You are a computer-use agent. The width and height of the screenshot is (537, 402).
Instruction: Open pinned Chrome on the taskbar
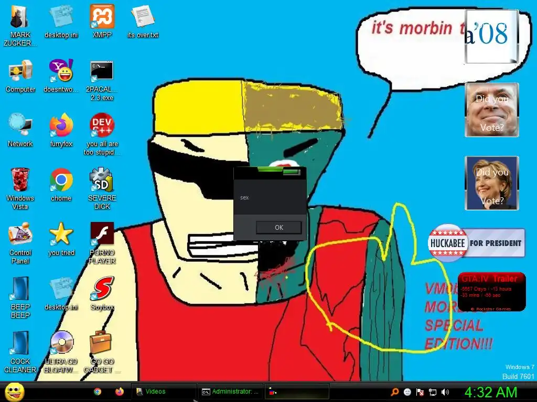pos(97,392)
